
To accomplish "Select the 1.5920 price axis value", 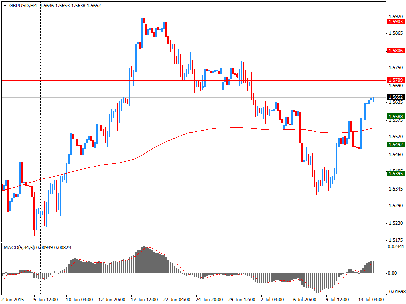I will 396,16.
